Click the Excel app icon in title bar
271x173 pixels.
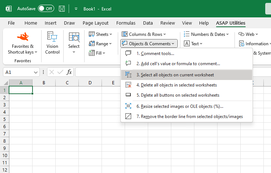(x=9, y=9)
